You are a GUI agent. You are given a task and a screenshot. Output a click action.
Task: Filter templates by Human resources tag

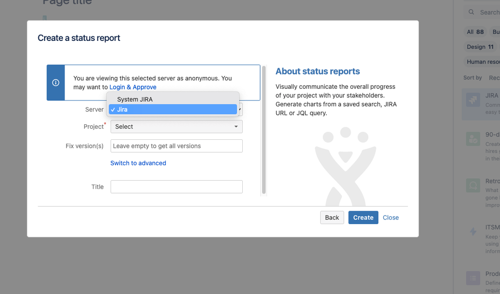click(483, 62)
